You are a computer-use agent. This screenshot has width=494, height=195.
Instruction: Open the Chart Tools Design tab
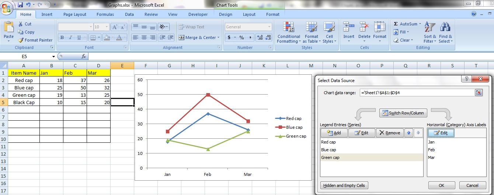pos(225,14)
